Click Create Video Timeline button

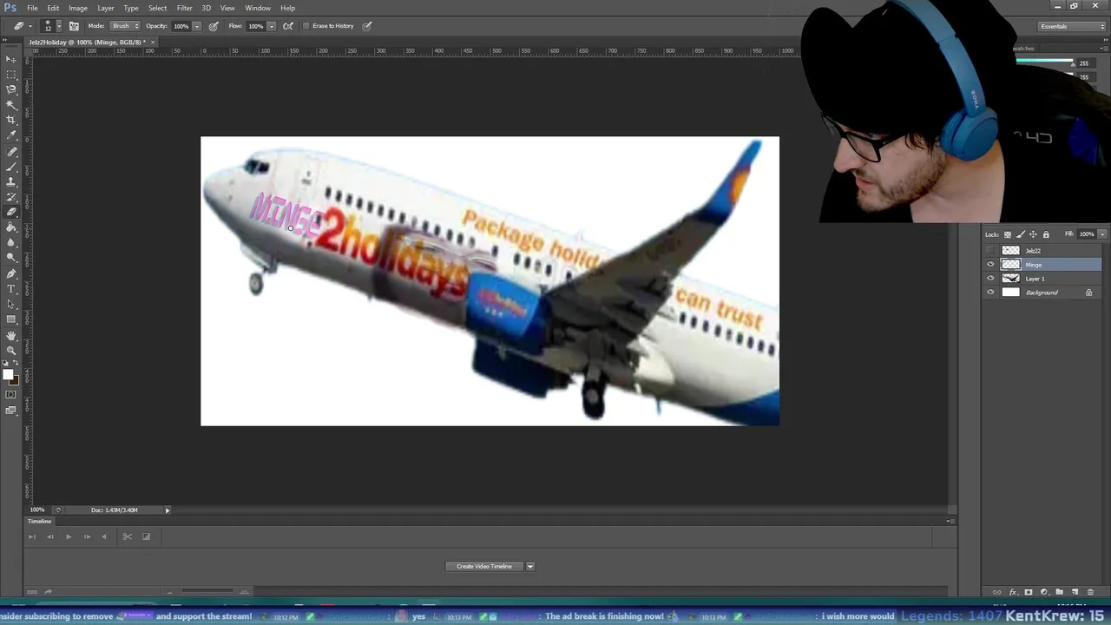click(x=484, y=567)
